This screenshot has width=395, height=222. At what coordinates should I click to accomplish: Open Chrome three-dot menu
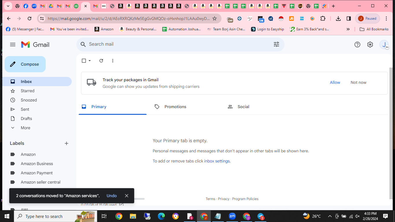click(386, 18)
